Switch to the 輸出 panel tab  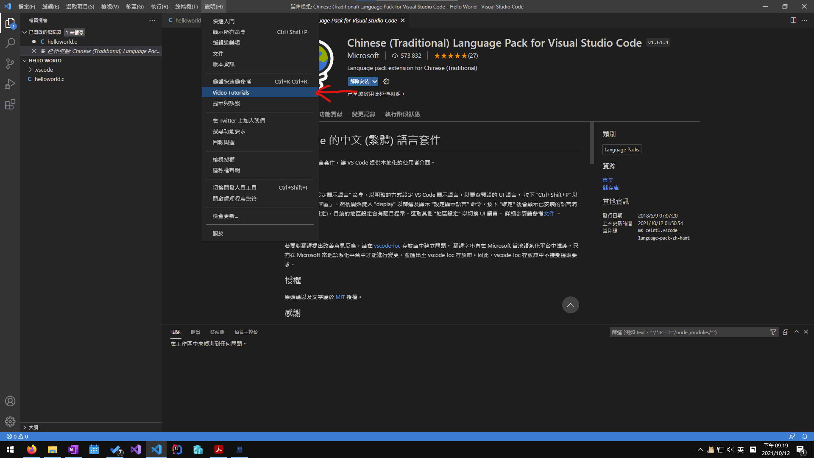[195, 332]
